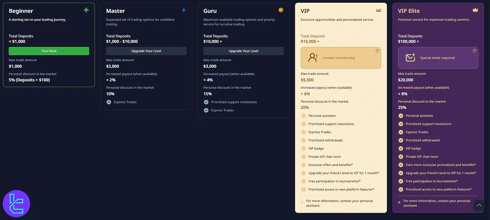Click the Limited membership banner
The image size is (490, 220).
point(341,58)
